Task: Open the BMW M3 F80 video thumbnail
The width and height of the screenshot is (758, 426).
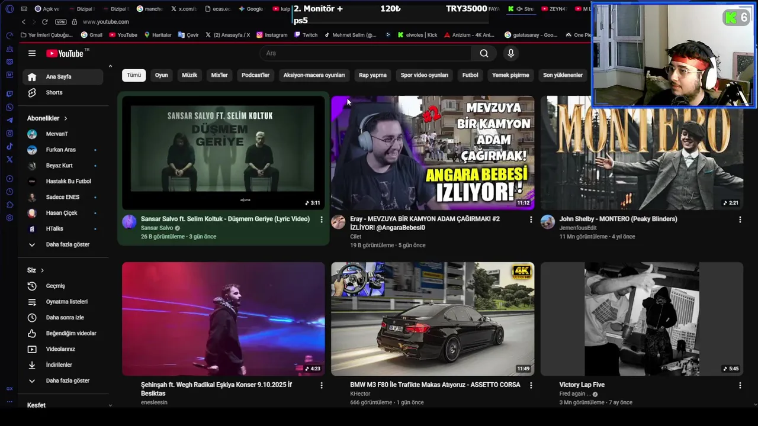Action: [x=432, y=319]
